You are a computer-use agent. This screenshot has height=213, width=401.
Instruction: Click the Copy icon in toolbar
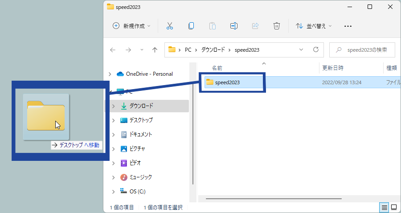tap(191, 26)
